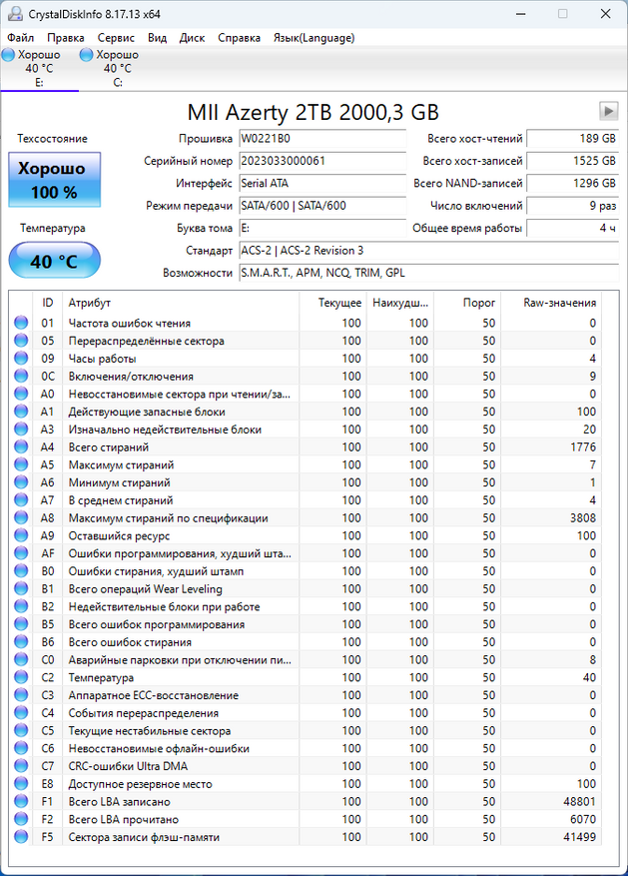This screenshot has height=876, width=628.
Task: Click status circle of Максимум стираний A5 row
Action: pos(21,464)
